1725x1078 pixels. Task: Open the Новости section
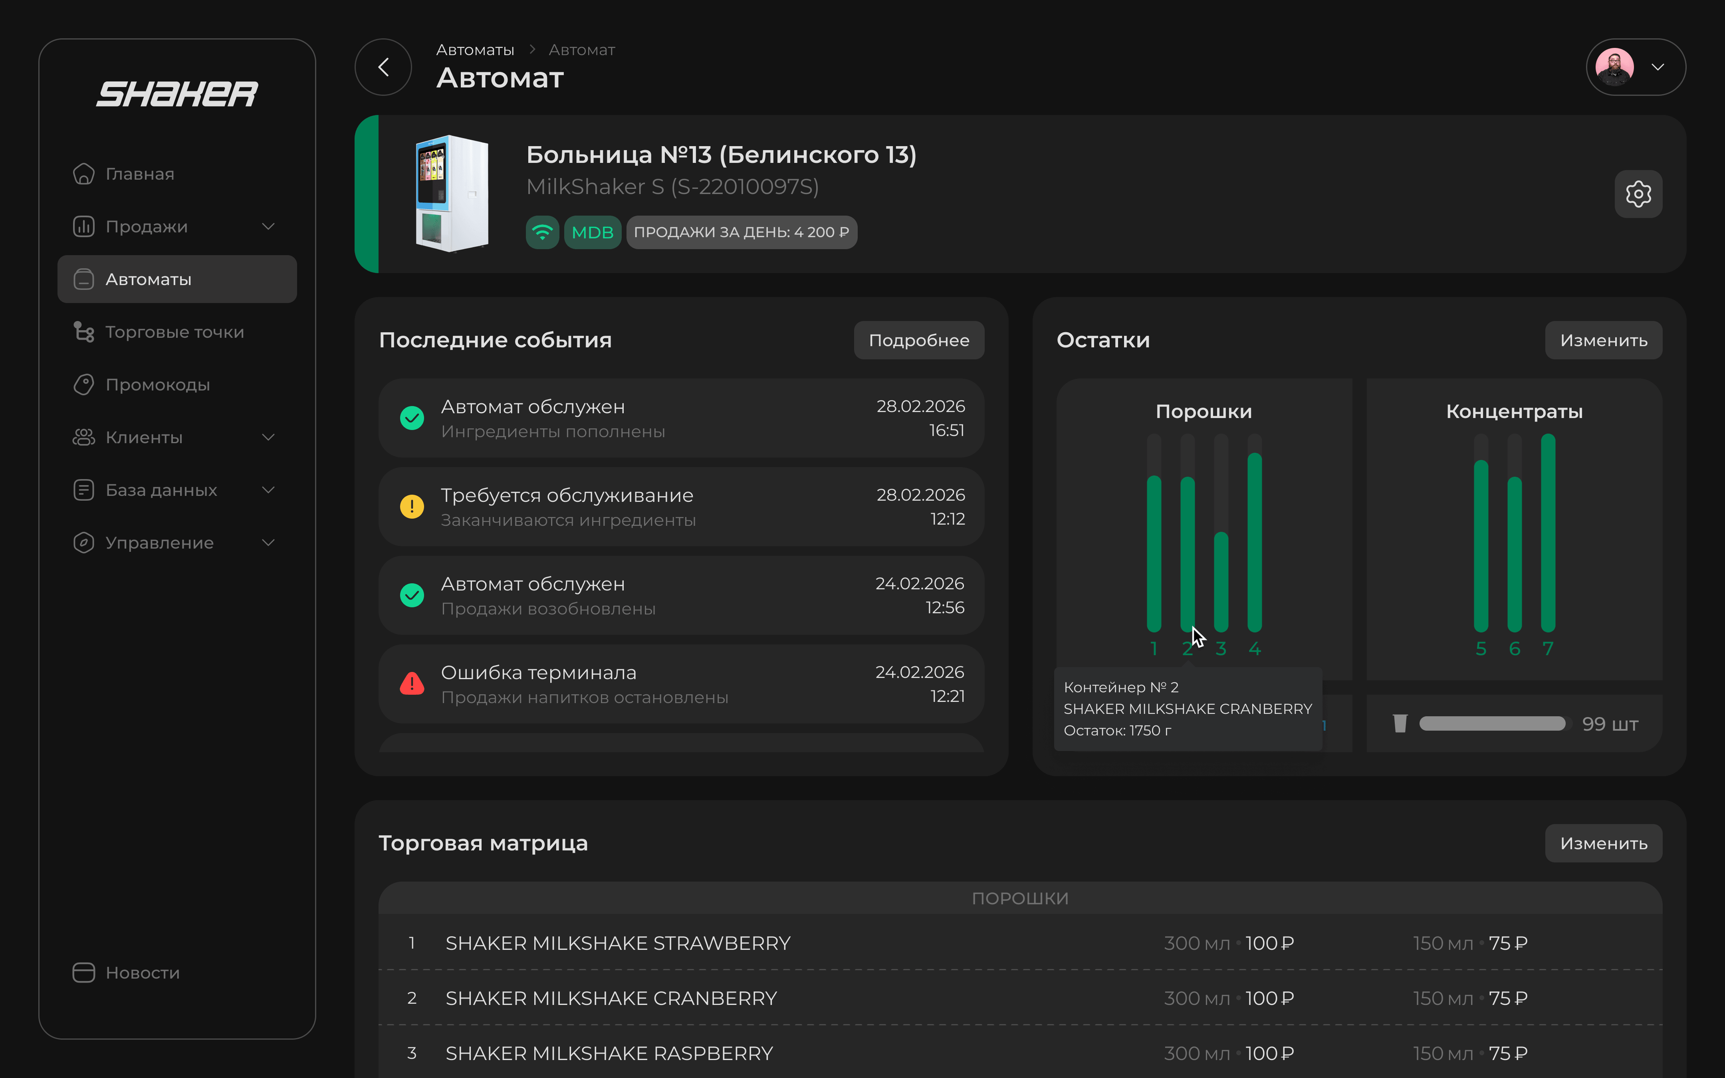pos(142,973)
